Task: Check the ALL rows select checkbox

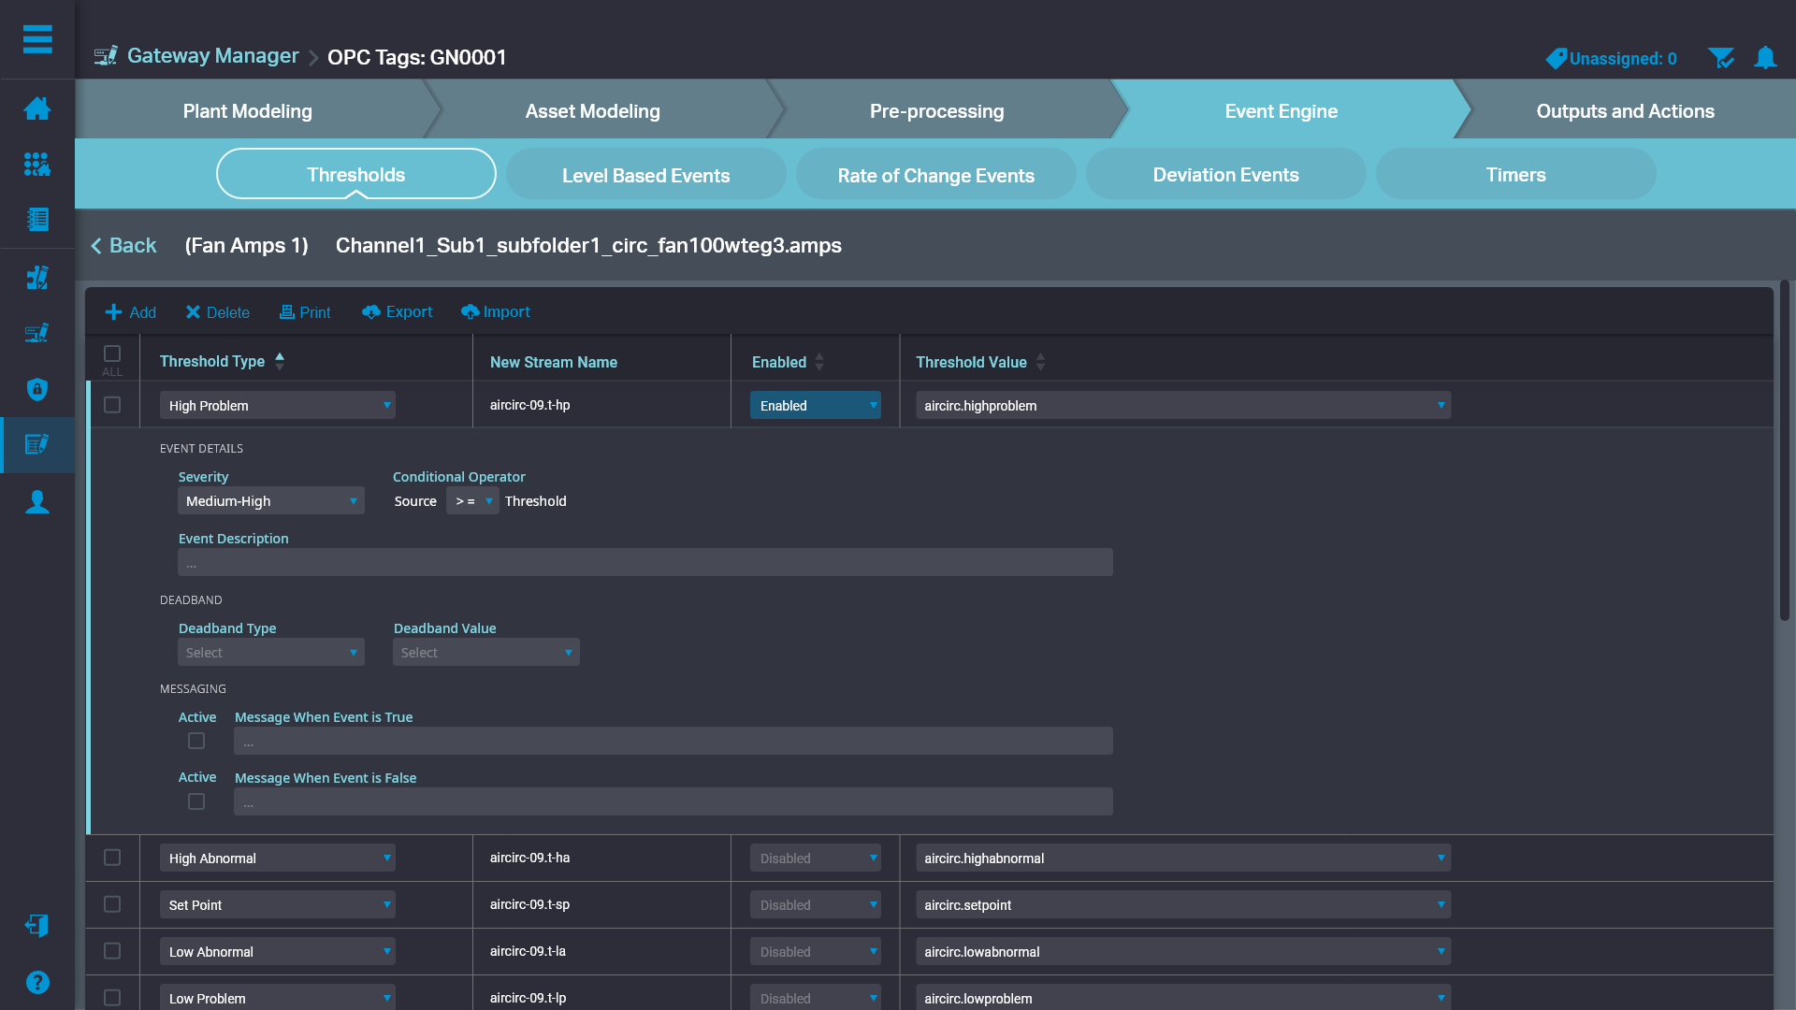Action: (112, 353)
